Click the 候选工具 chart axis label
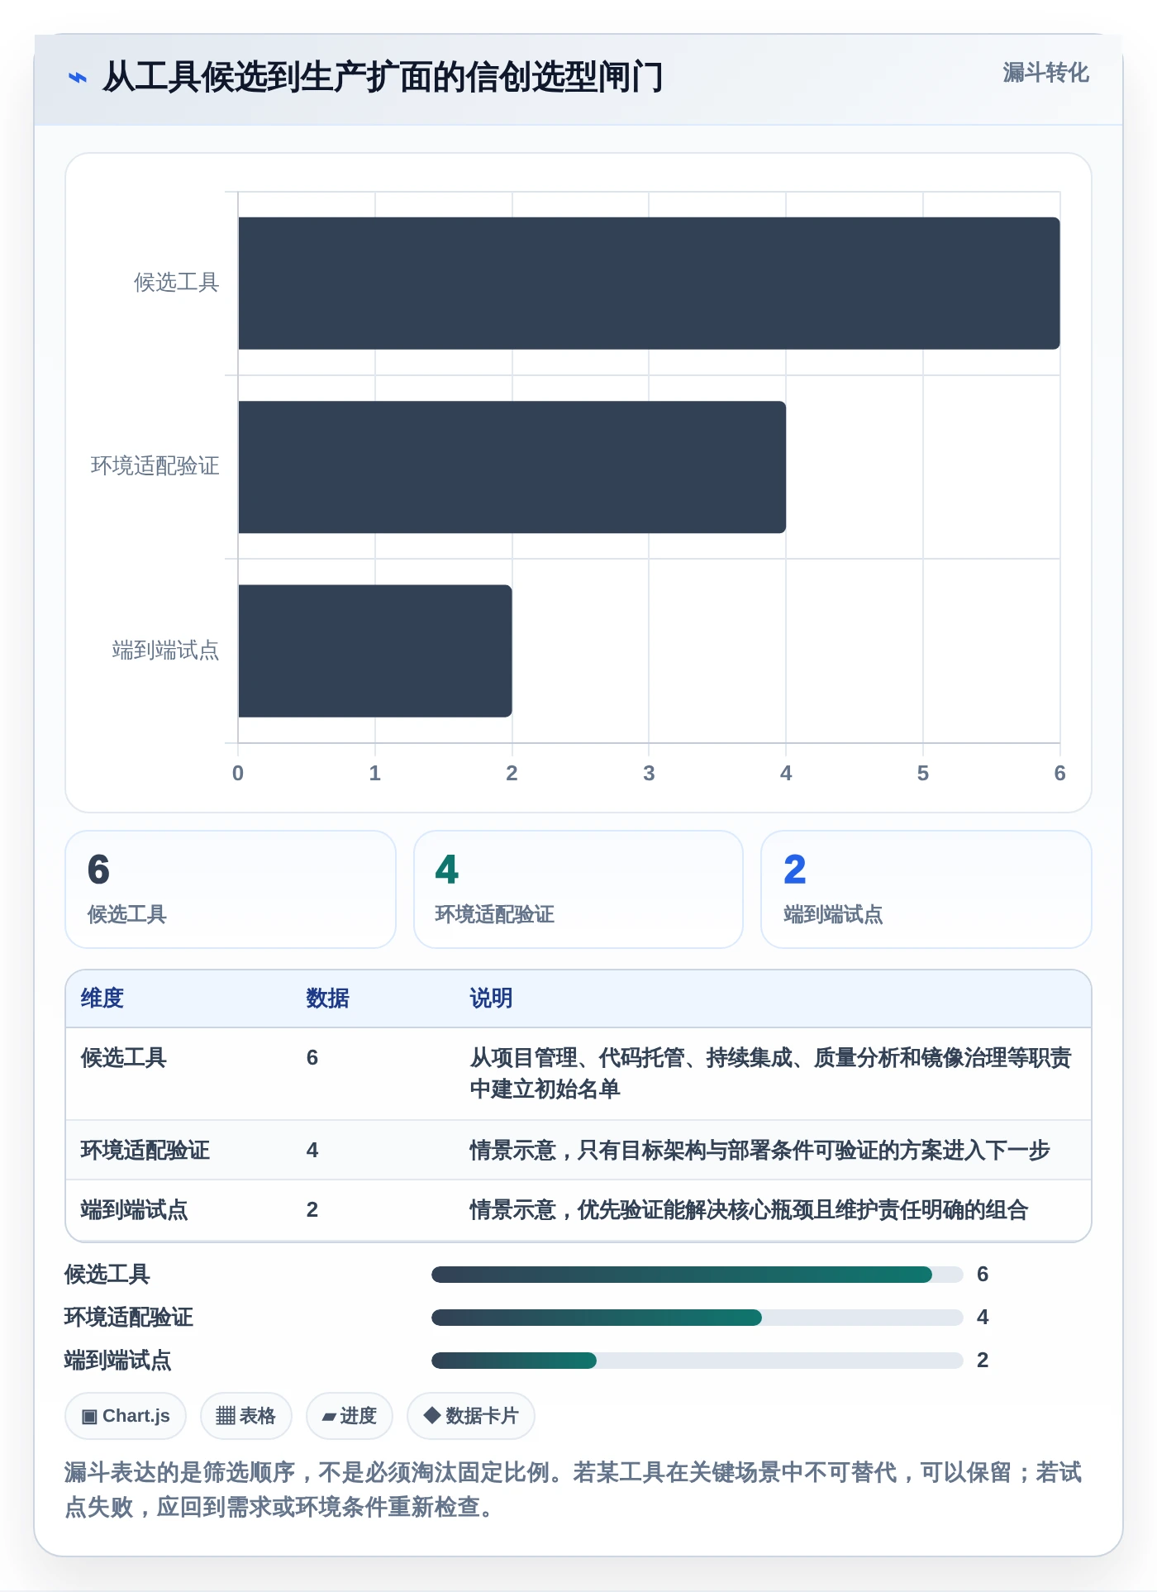1157x1592 pixels. click(x=176, y=283)
